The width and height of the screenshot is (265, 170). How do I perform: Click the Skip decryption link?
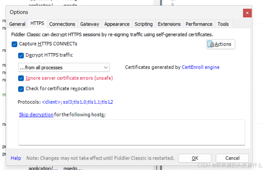[36, 115]
